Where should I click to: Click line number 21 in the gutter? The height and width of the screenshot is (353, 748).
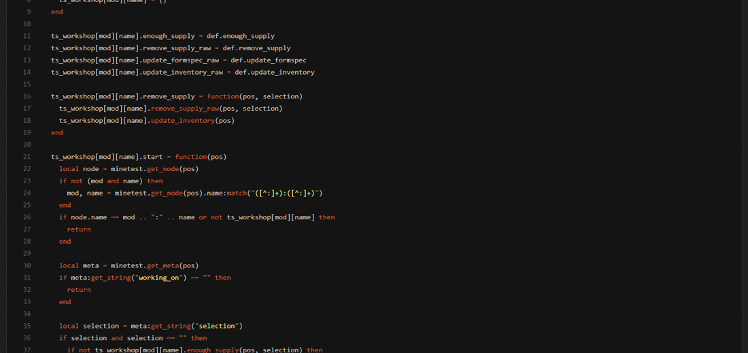pyautogui.click(x=27, y=157)
